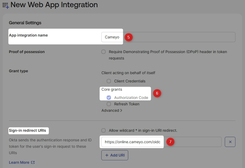This screenshot has width=245, height=168.
Task: Click the external link icon next to Learn More
Action: [33, 162]
